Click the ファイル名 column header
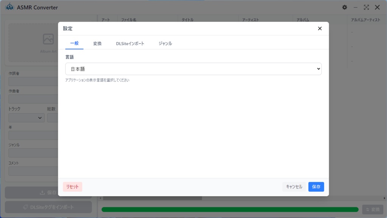 [128, 20]
